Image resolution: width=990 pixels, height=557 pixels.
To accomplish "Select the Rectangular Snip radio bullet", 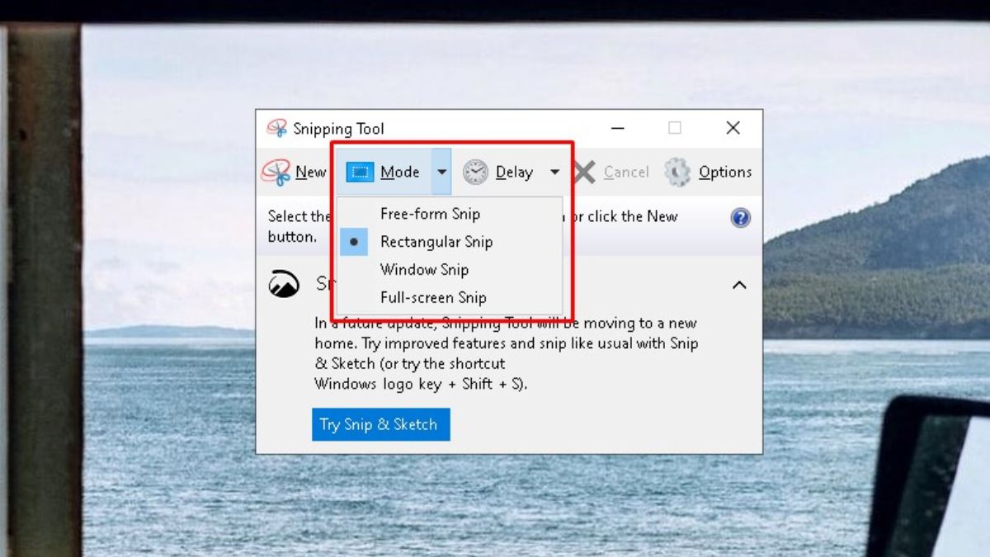I will tap(354, 242).
